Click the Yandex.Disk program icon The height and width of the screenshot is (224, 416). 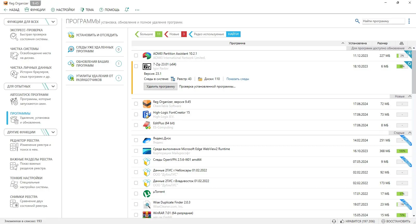click(147, 140)
